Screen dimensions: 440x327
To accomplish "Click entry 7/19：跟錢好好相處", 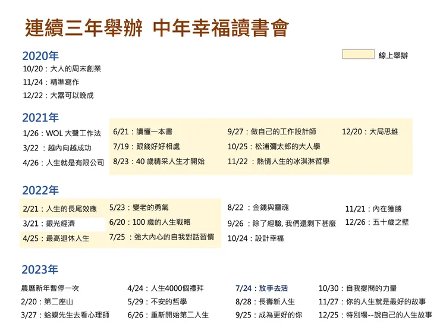I will [x=146, y=146].
